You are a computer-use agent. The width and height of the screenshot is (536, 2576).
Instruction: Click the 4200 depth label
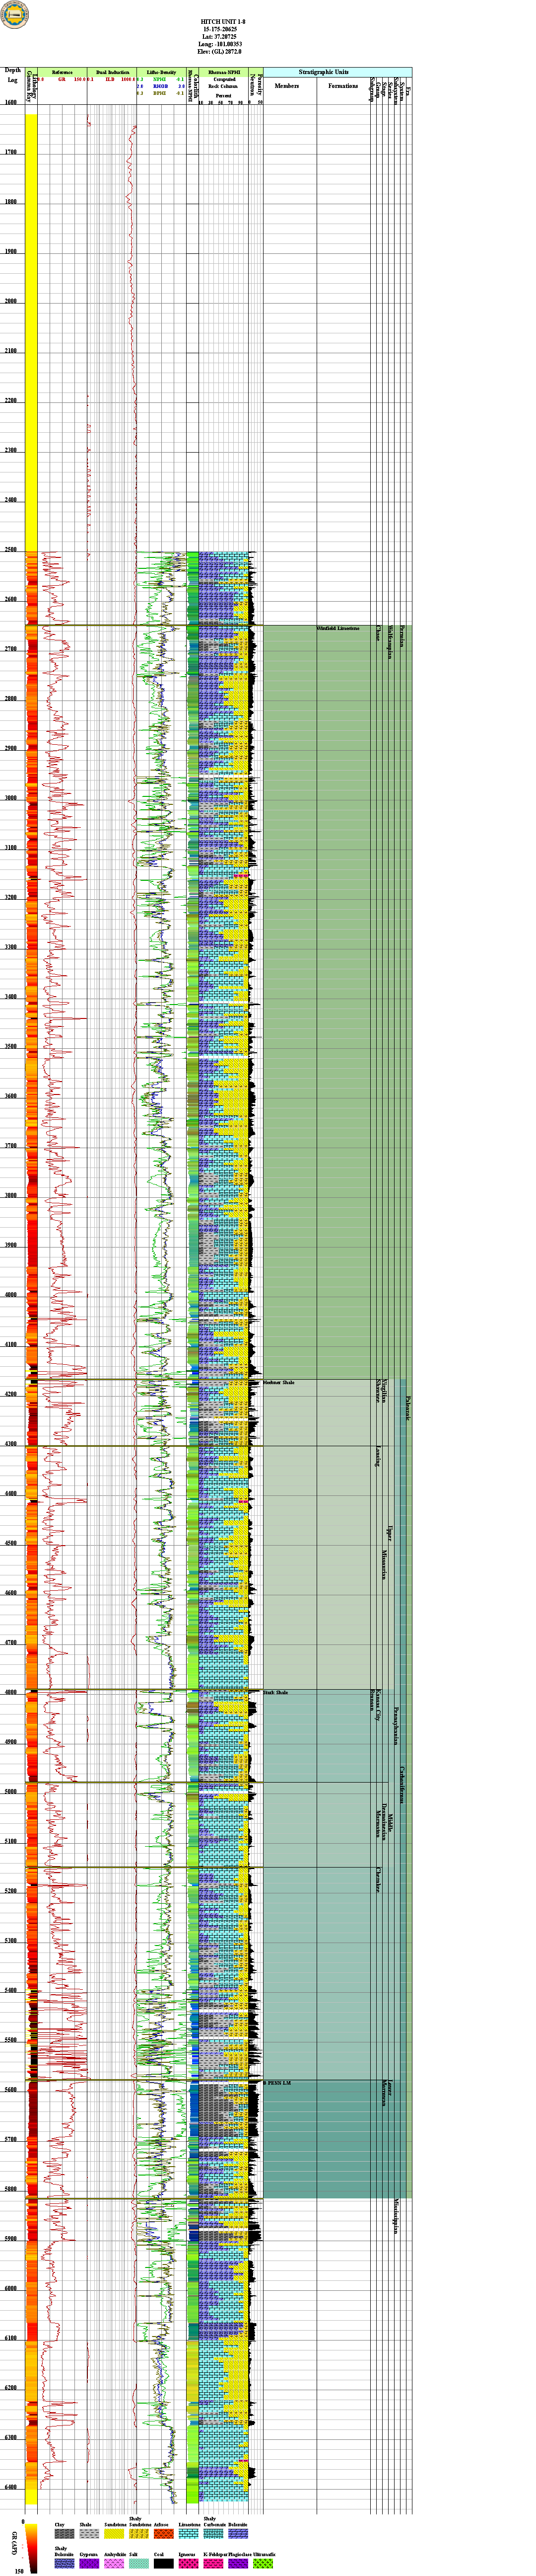tap(11, 1395)
